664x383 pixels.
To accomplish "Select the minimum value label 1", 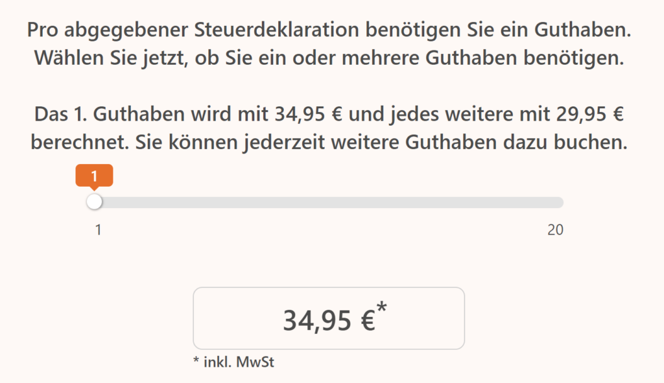I will (x=98, y=229).
